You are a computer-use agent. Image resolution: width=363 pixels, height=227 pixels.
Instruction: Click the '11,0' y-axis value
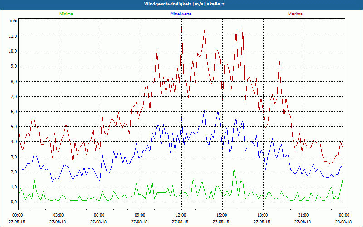[13, 36]
